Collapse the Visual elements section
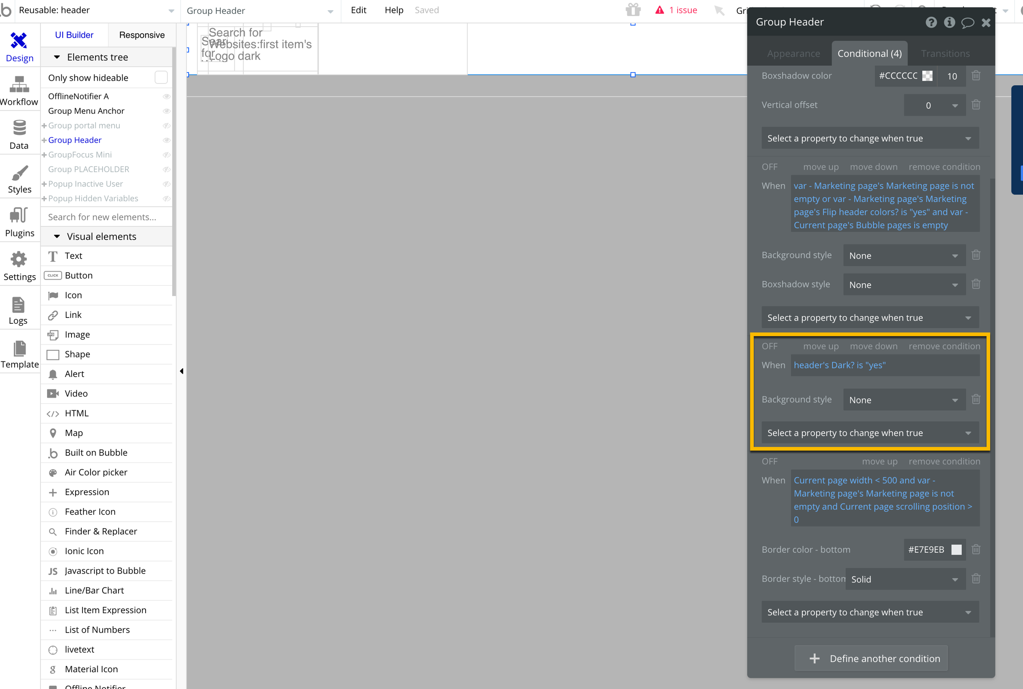This screenshot has height=689, width=1023. [57, 236]
